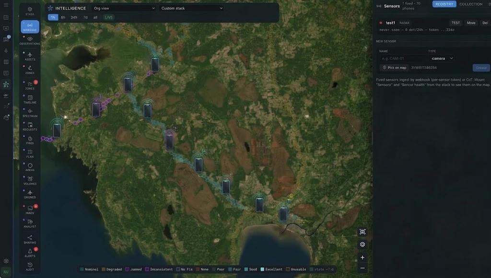Click the microphone icon in left rail
This screenshot has width=491, height=278.
click(6, 51)
